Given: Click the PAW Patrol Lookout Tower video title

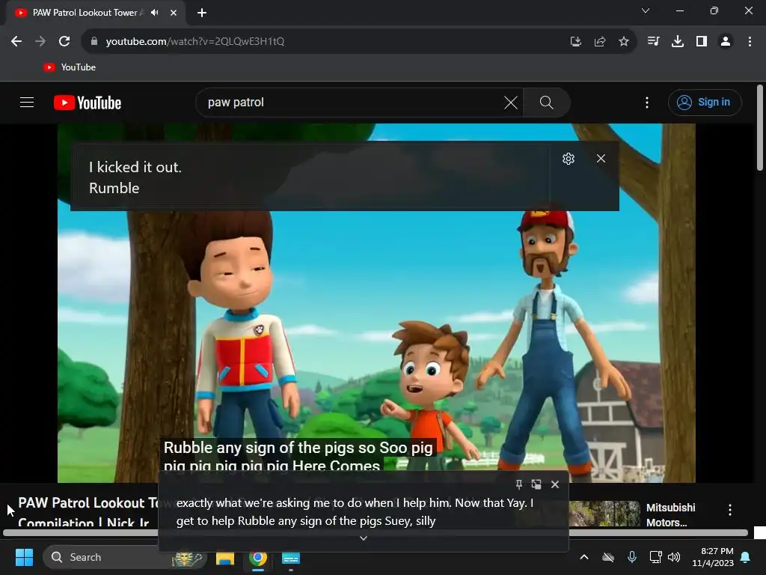Looking at the screenshot, I should [x=88, y=512].
